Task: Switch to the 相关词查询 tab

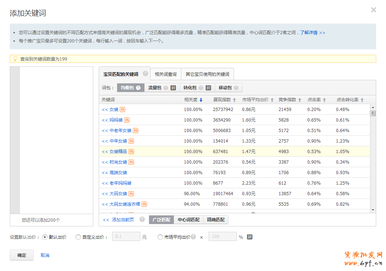Action: pos(165,74)
